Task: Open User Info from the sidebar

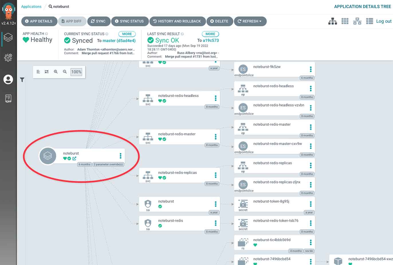Action: 8,79
